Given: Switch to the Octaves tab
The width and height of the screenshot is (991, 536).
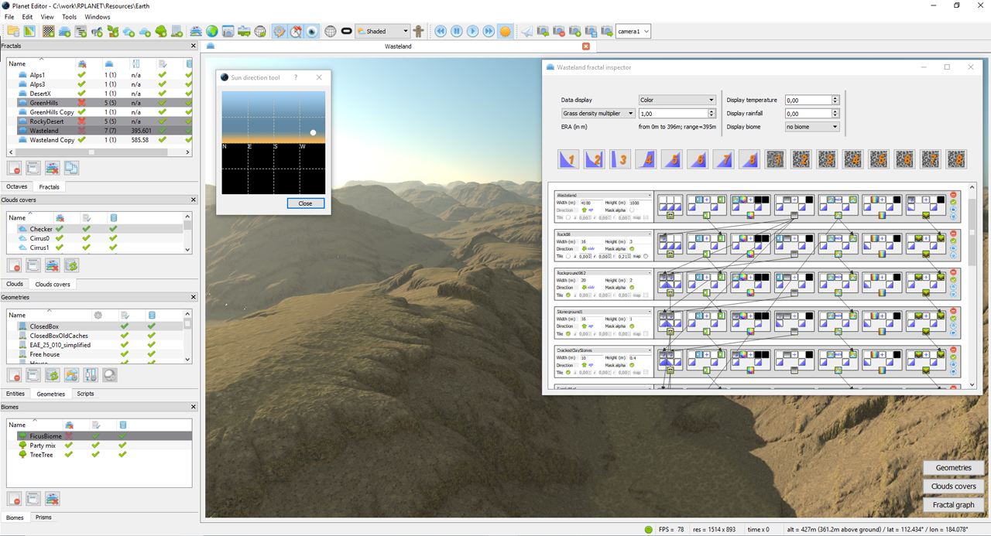Looking at the screenshot, I should click(16, 187).
